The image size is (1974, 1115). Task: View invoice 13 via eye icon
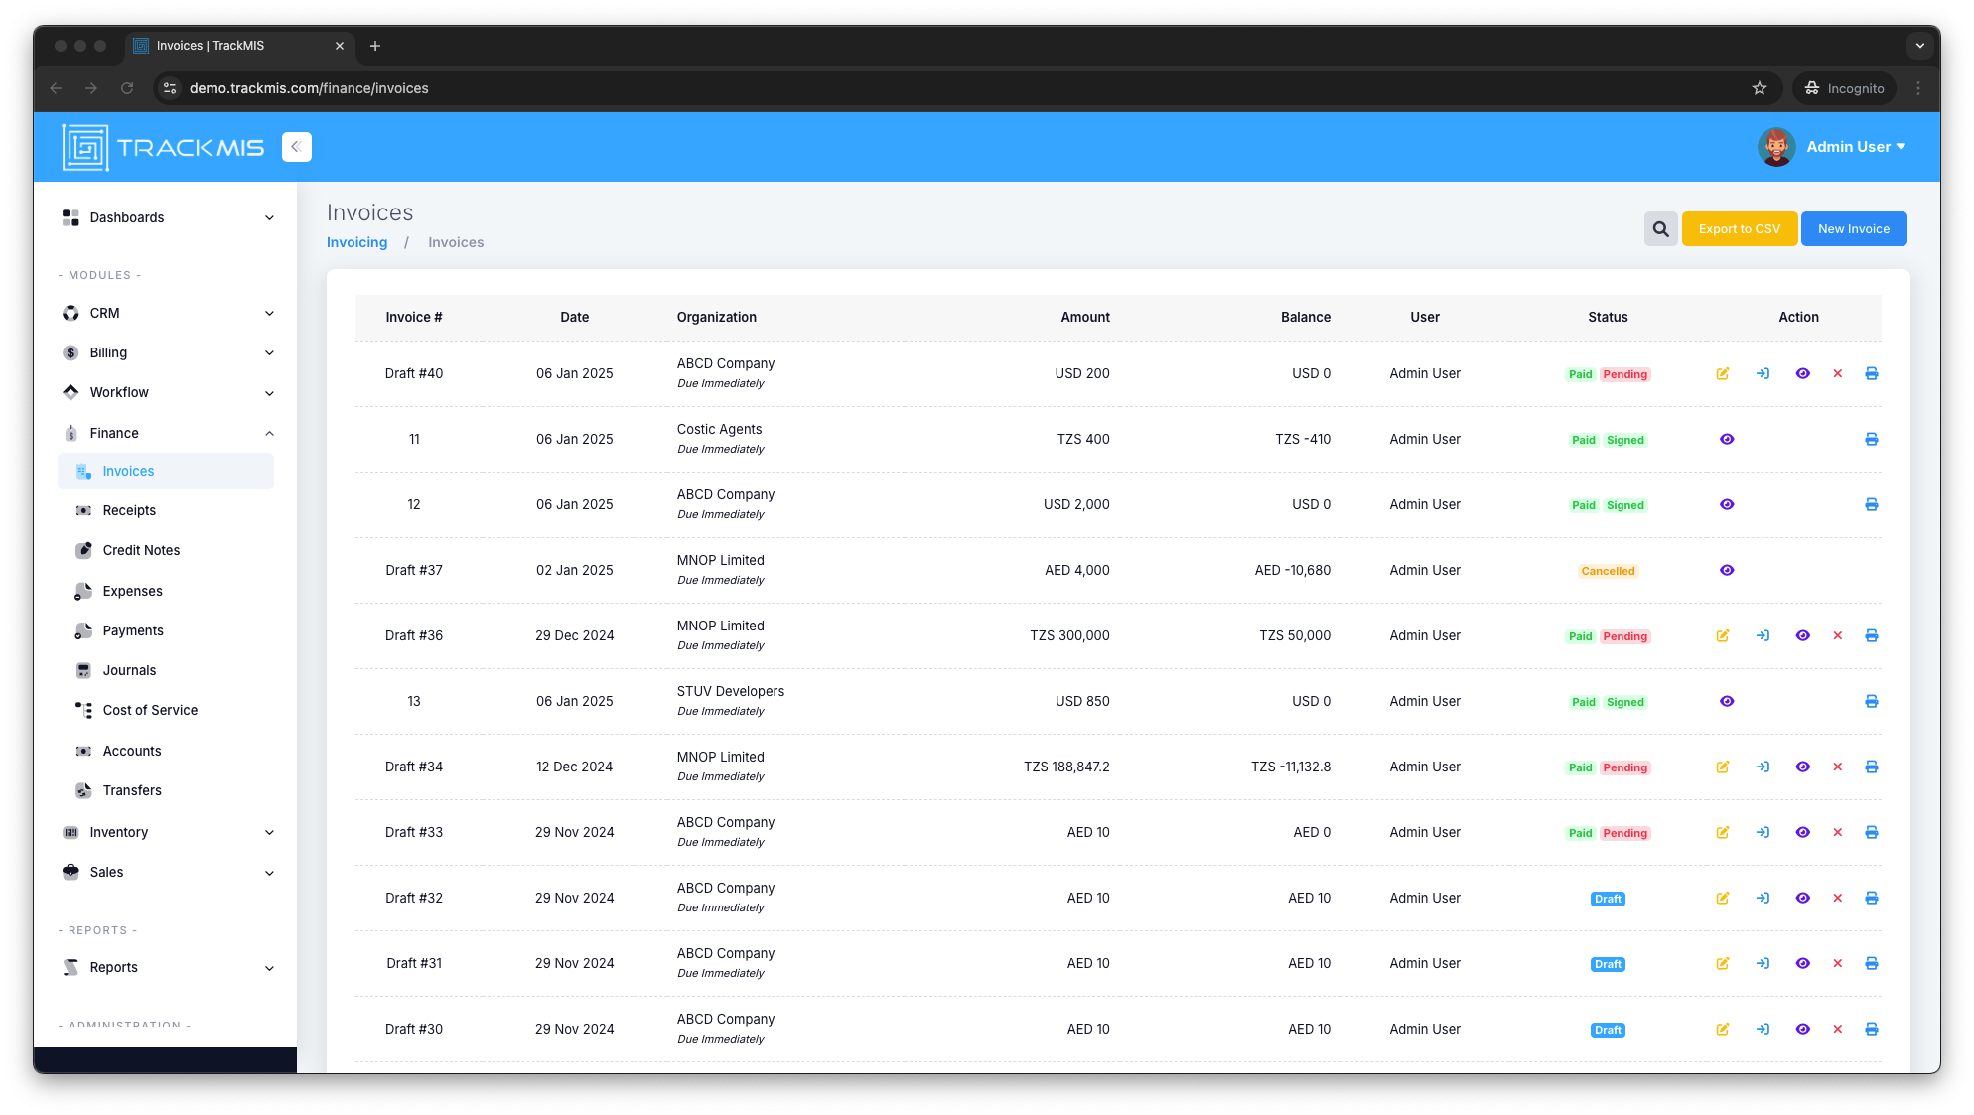pos(1727,701)
